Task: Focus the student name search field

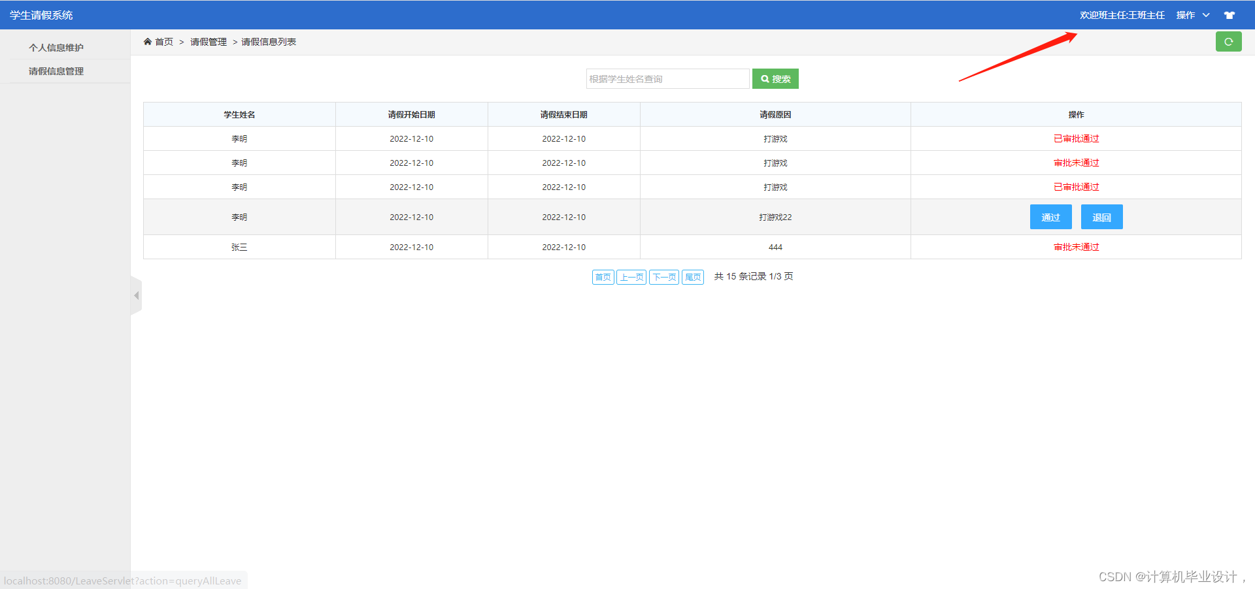Action: pyautogui.click(x=667, y=79)
